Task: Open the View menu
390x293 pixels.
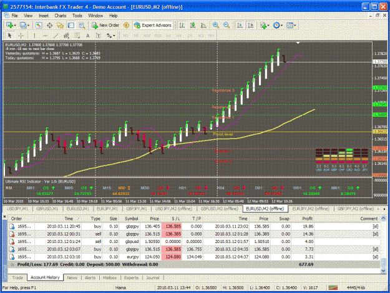Action: pos(28,16)
